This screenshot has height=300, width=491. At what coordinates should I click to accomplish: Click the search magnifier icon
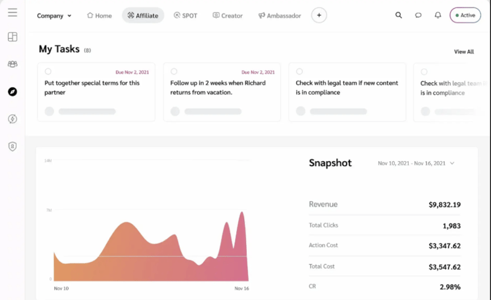[398, 15]
